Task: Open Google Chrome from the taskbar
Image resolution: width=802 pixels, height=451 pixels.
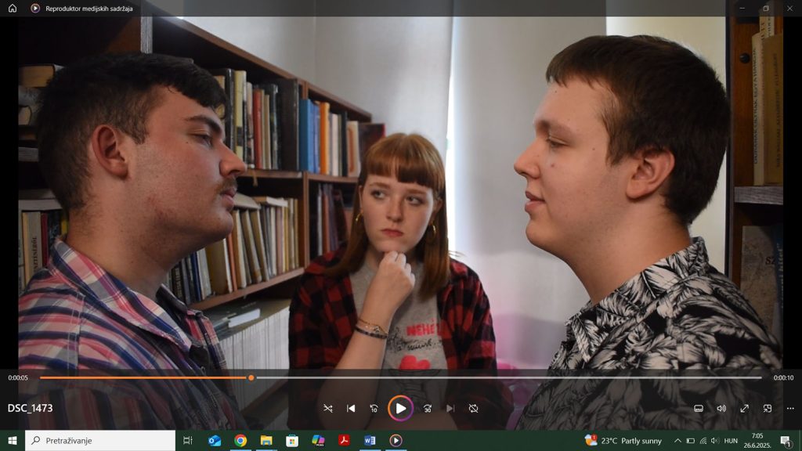Action: pos(240,441)
